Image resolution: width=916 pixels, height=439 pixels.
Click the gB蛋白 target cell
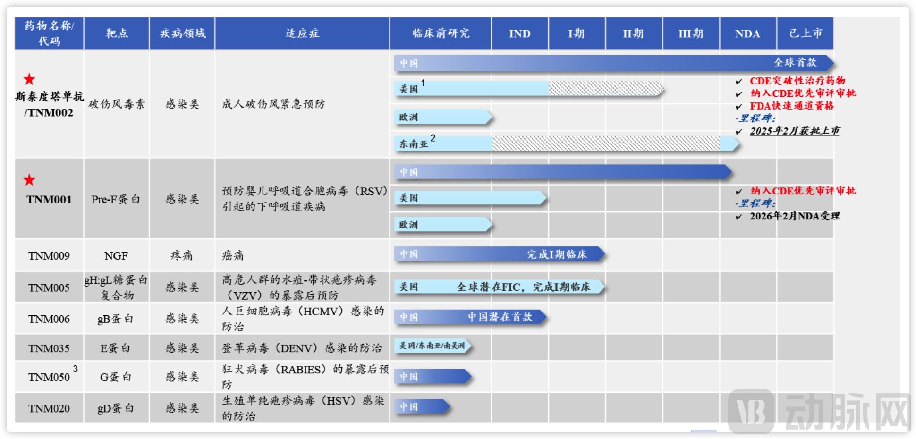click(x=116, y=319)
